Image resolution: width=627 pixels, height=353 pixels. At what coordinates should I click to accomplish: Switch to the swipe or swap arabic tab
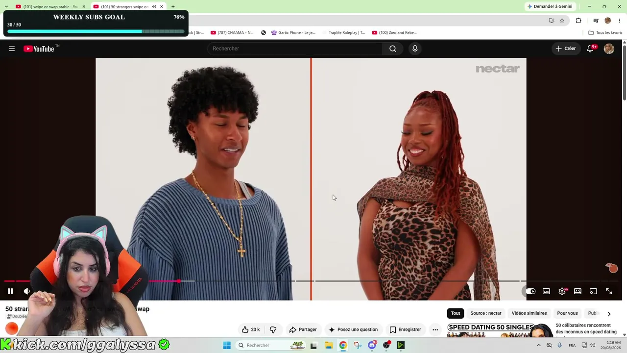click(50, 7)
